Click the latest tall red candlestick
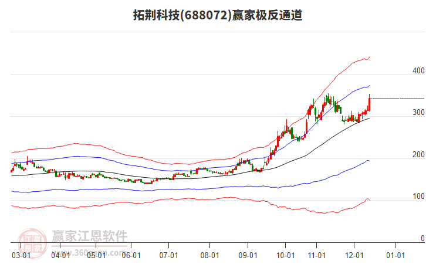Image resolution: width=426 pixels, height=264 pixels. (369, 103)
